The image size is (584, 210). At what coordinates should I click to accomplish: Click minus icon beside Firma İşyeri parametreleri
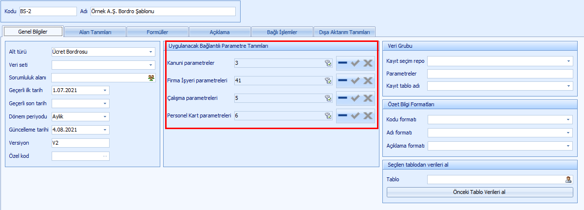[343, 80]
